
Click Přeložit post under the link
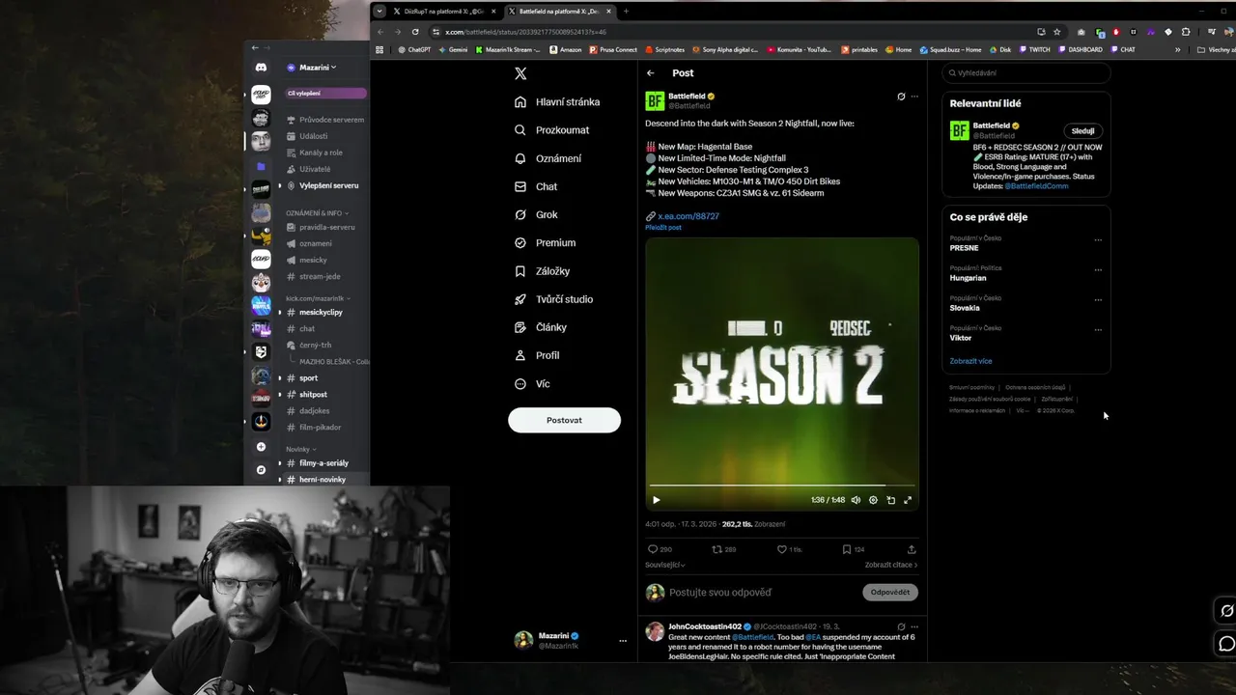pos(663,227)
